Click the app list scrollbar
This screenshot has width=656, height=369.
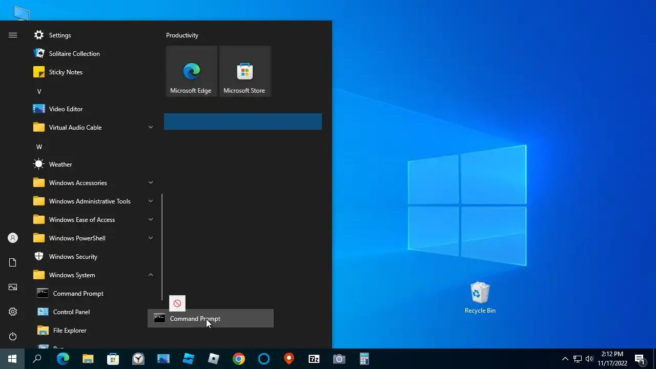(x=162, y=247)
